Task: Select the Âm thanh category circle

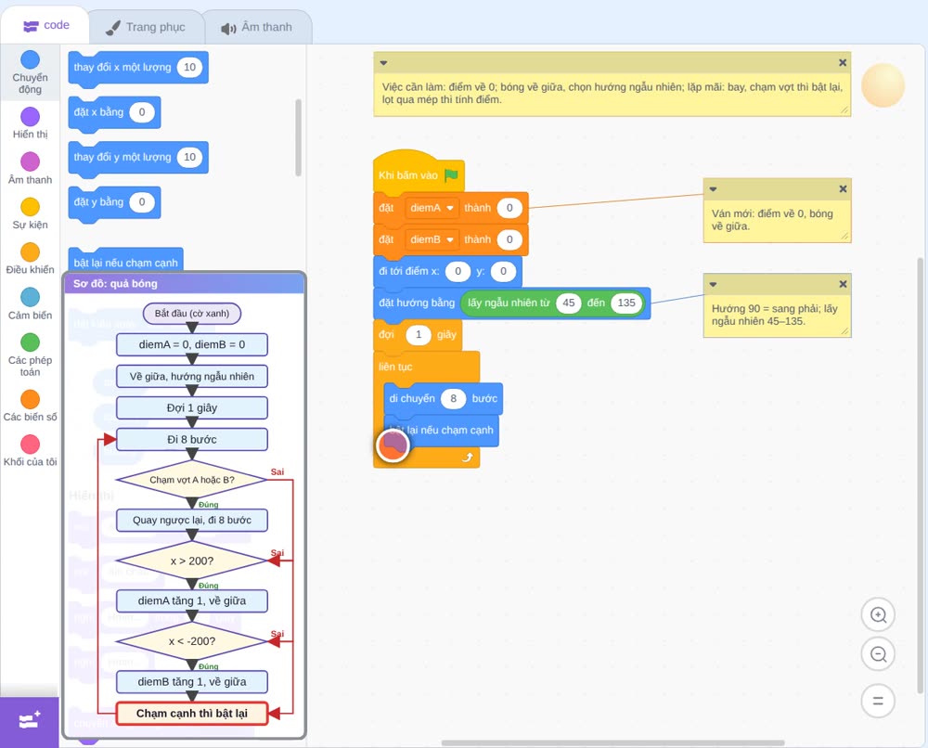Action: coord(31,161)
